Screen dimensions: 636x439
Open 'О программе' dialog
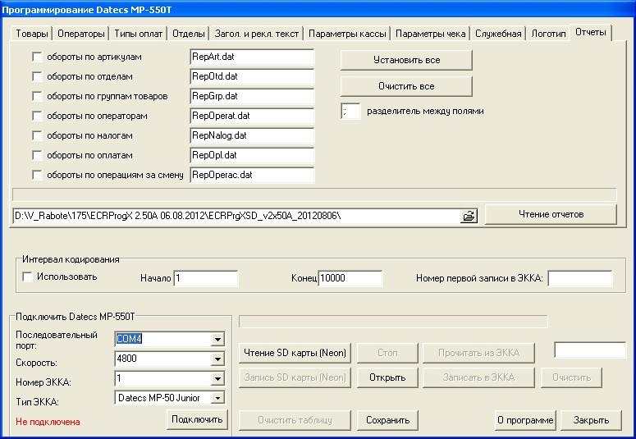(x=525, y=420)
